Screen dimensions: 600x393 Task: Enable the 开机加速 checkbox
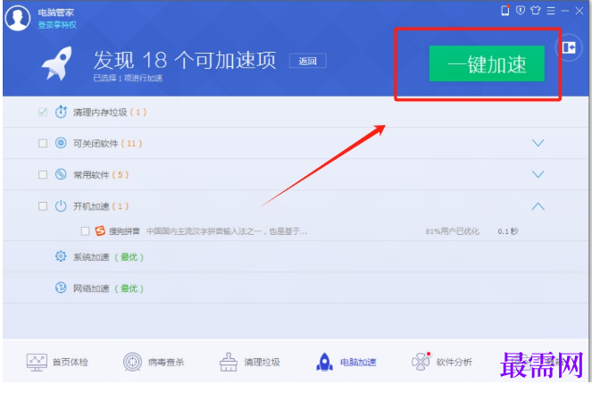click(43, 206)
